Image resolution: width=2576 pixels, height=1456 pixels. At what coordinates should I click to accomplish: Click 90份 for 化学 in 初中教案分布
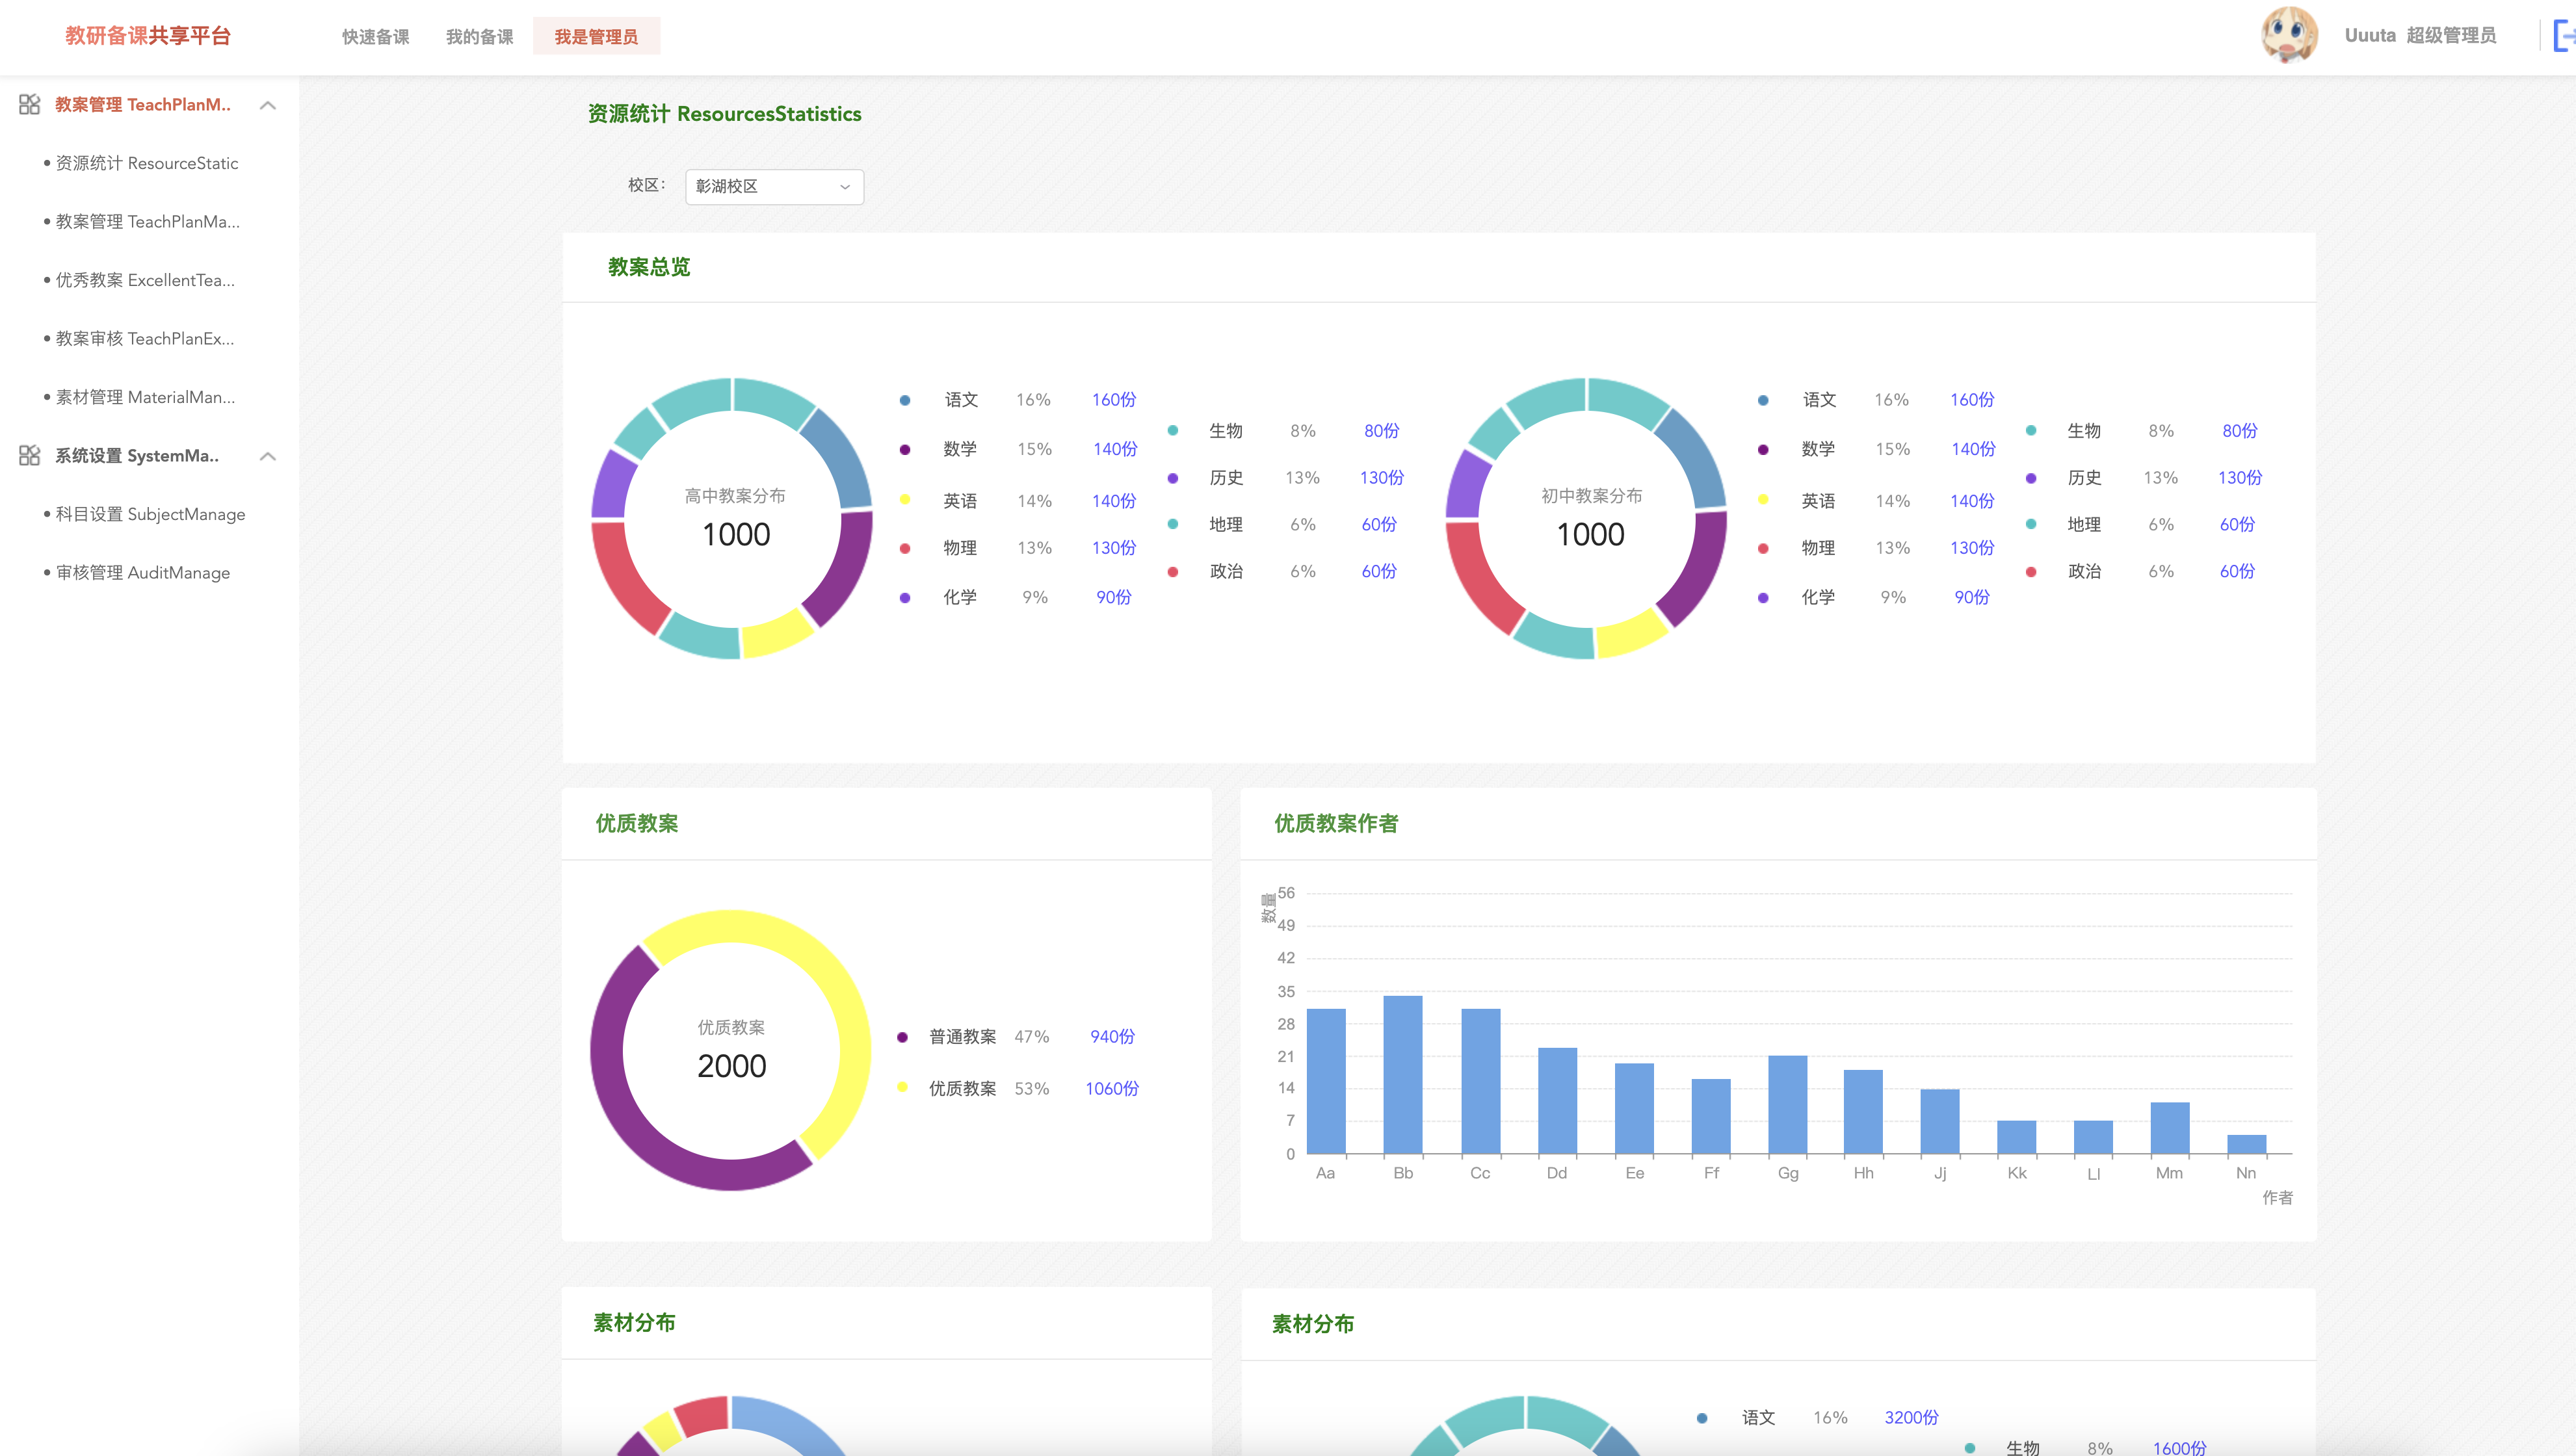coord(1972,598)
